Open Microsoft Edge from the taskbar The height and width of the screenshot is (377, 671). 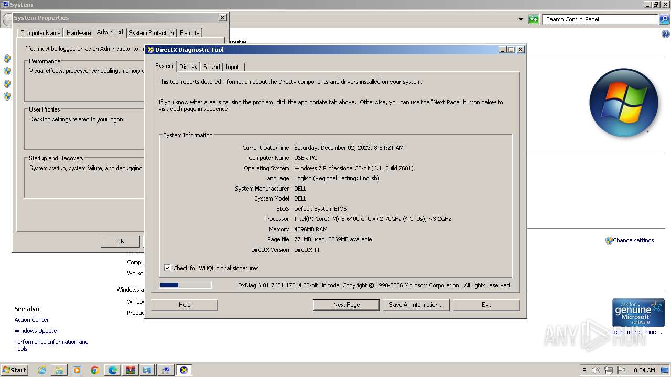click(x=113, y=370)
